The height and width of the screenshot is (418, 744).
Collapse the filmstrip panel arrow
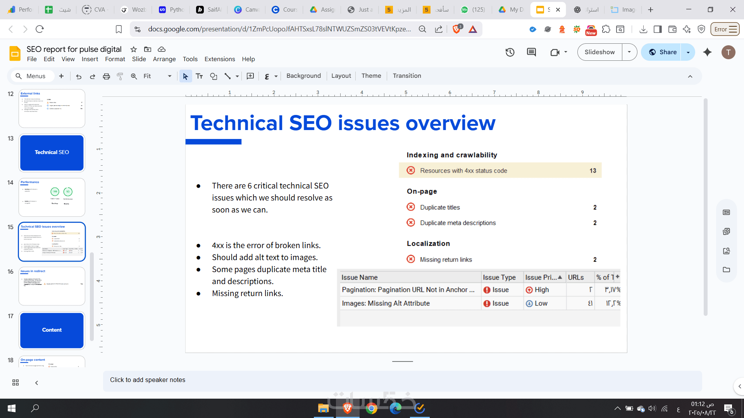pyautogui.click(x=36, y=382)
